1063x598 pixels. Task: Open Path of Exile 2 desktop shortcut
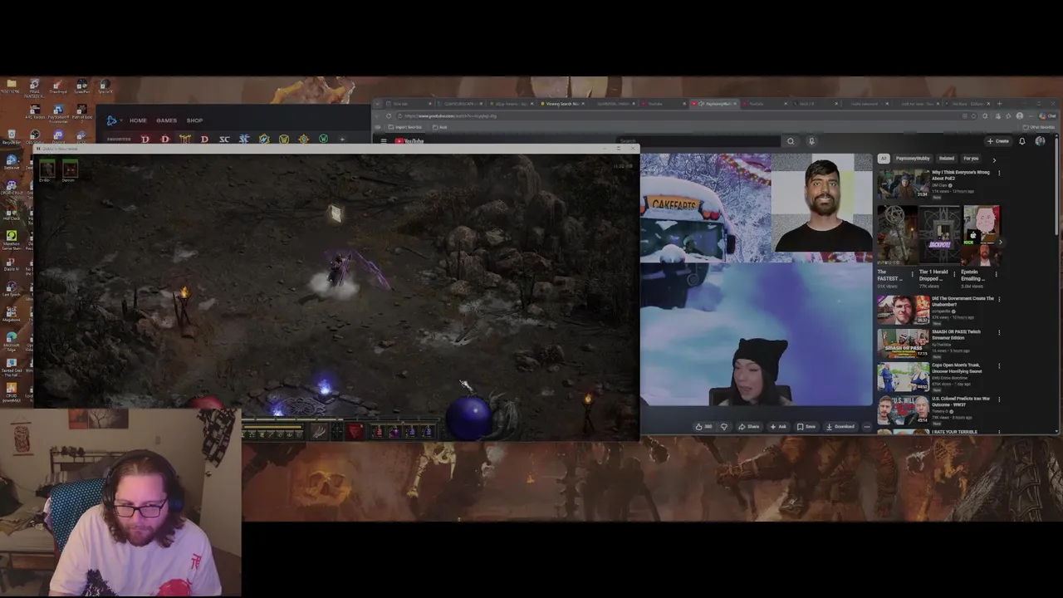82,112
